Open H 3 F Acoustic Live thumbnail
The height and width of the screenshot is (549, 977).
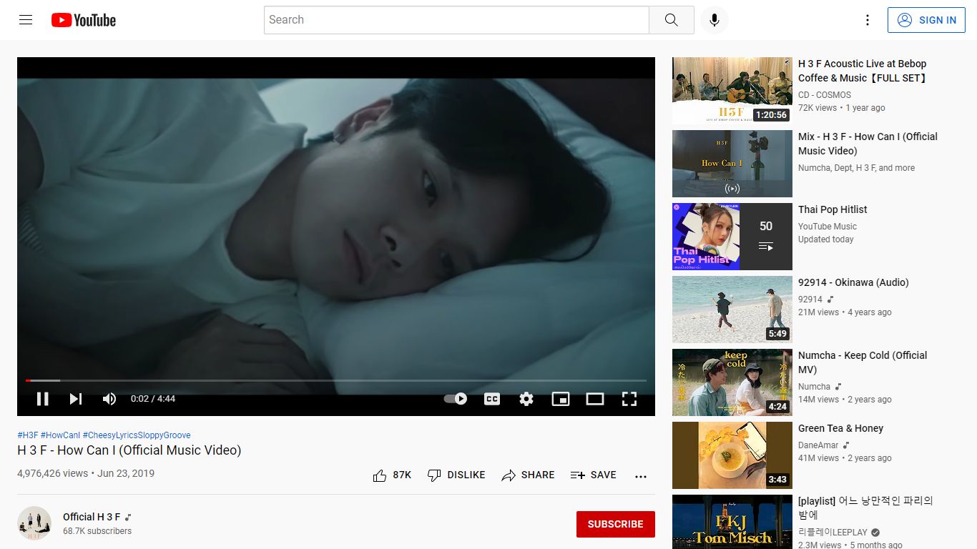click(732, 91)
